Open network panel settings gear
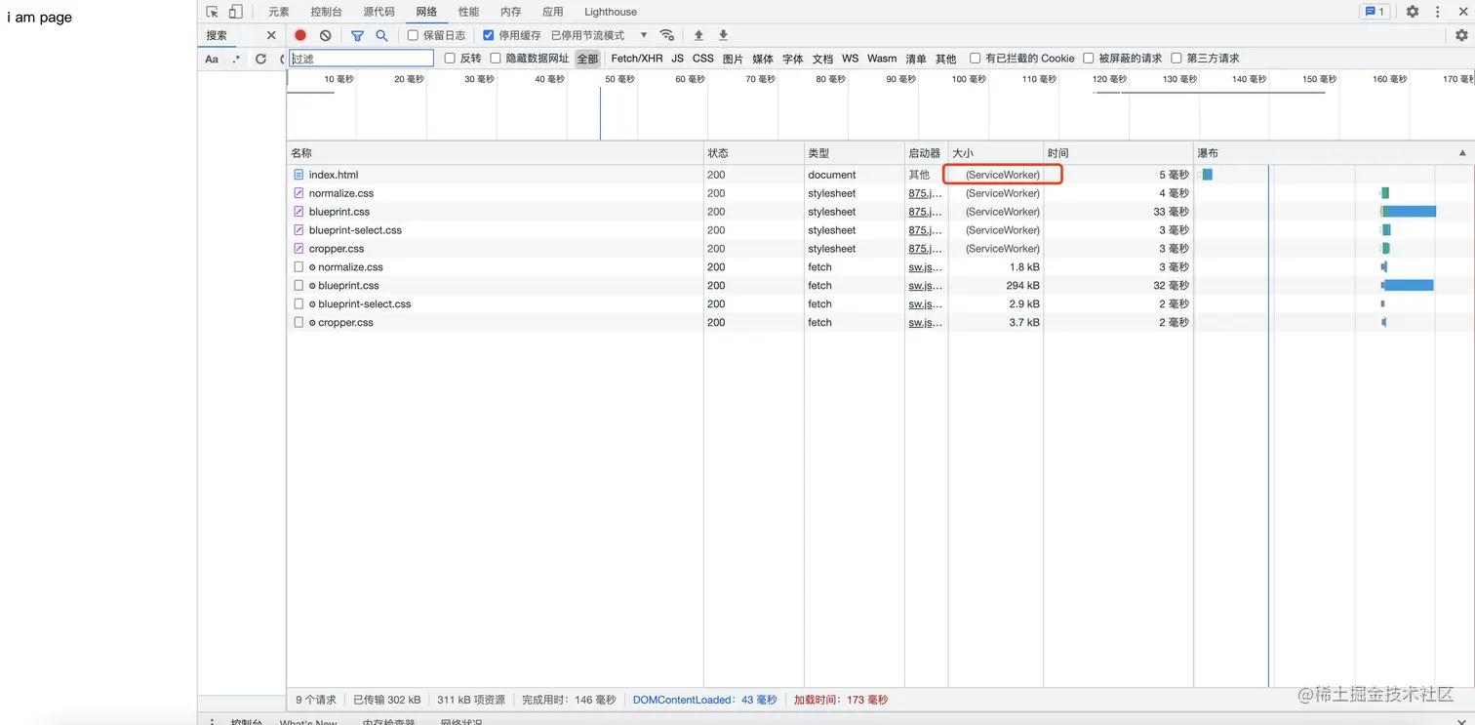1475x725 pixels. [x=1461, y=35]
